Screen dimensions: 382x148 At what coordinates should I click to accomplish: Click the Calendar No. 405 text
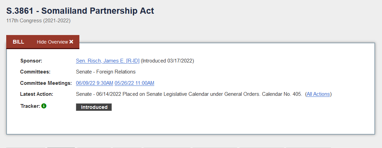point(282,94)
